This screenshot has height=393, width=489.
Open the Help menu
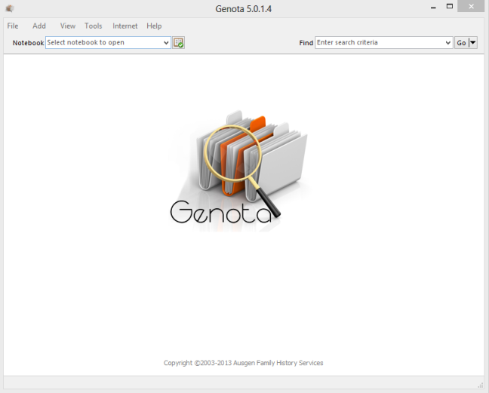[154, 26]
